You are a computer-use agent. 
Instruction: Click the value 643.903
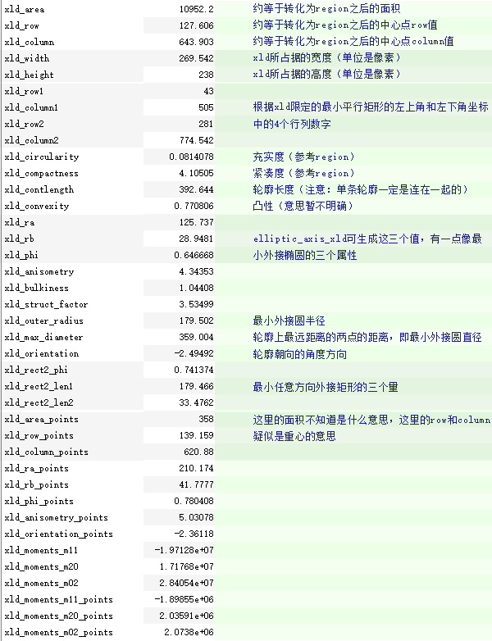click(x=196, y=42)
